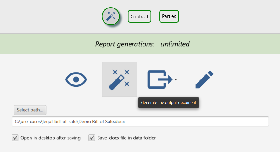Switch to the Parties tab
Image resolution: width=280 pixels, height=152 pixels.
point(169,16)
